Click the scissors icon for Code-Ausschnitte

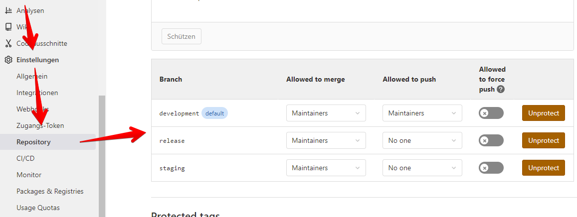click(x=8, y=43)
